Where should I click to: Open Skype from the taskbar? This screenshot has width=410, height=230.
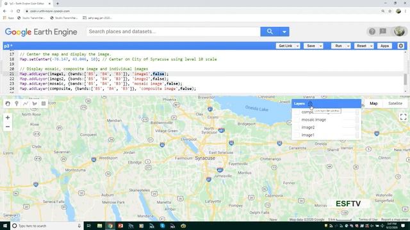point(162,226)
